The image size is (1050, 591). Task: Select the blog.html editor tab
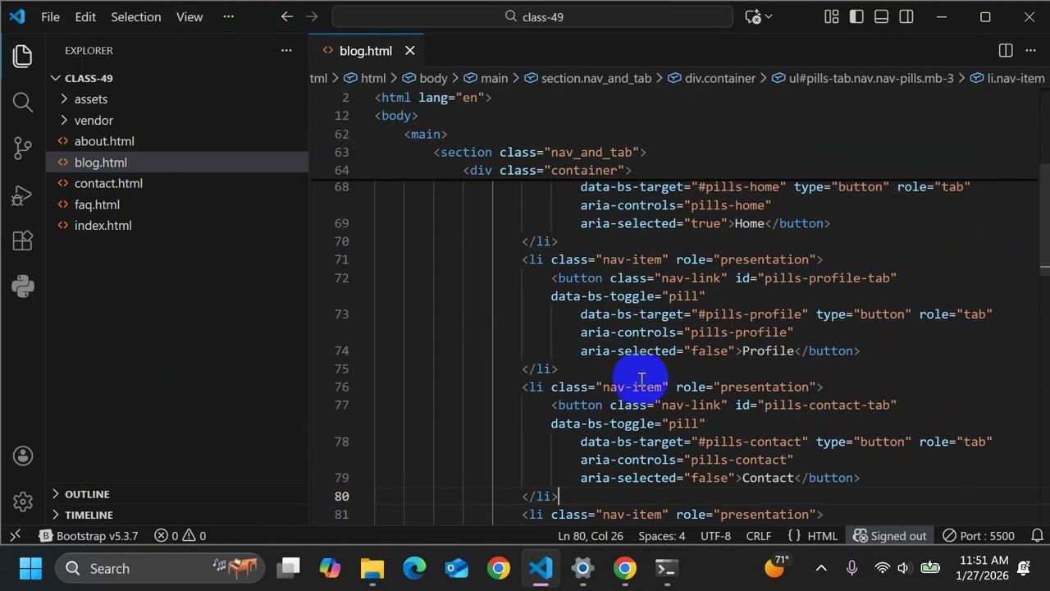coord(365,51)
